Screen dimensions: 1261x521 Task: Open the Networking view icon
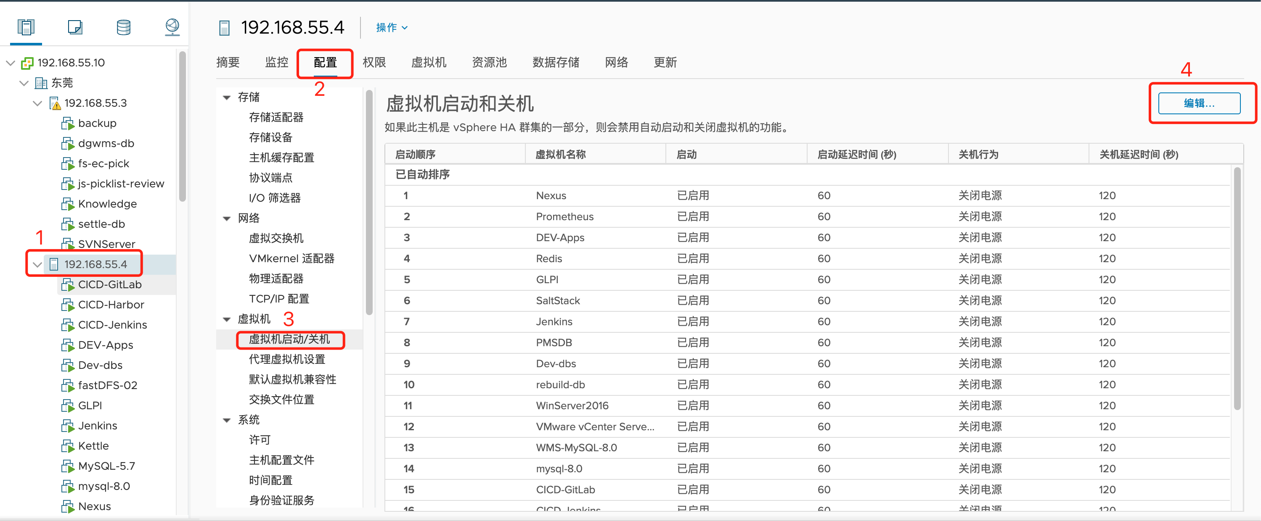172,27
